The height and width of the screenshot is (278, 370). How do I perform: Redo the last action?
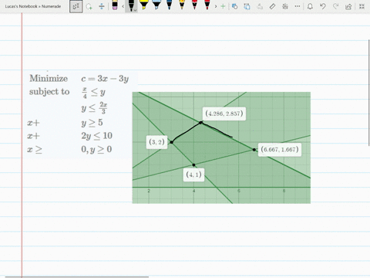pos(335,6)
